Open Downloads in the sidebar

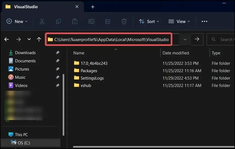(25, 53)
